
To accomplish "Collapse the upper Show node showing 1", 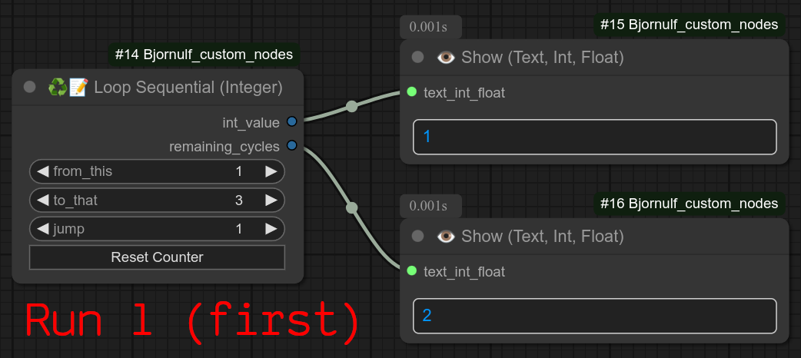I will (x=418, y=57).
